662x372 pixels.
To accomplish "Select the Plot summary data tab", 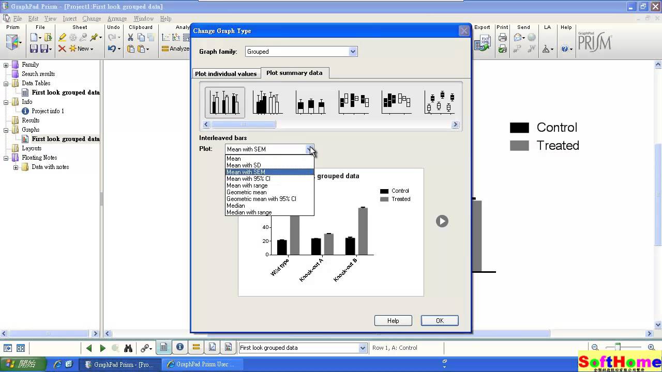I will click(x=294, y=73).
